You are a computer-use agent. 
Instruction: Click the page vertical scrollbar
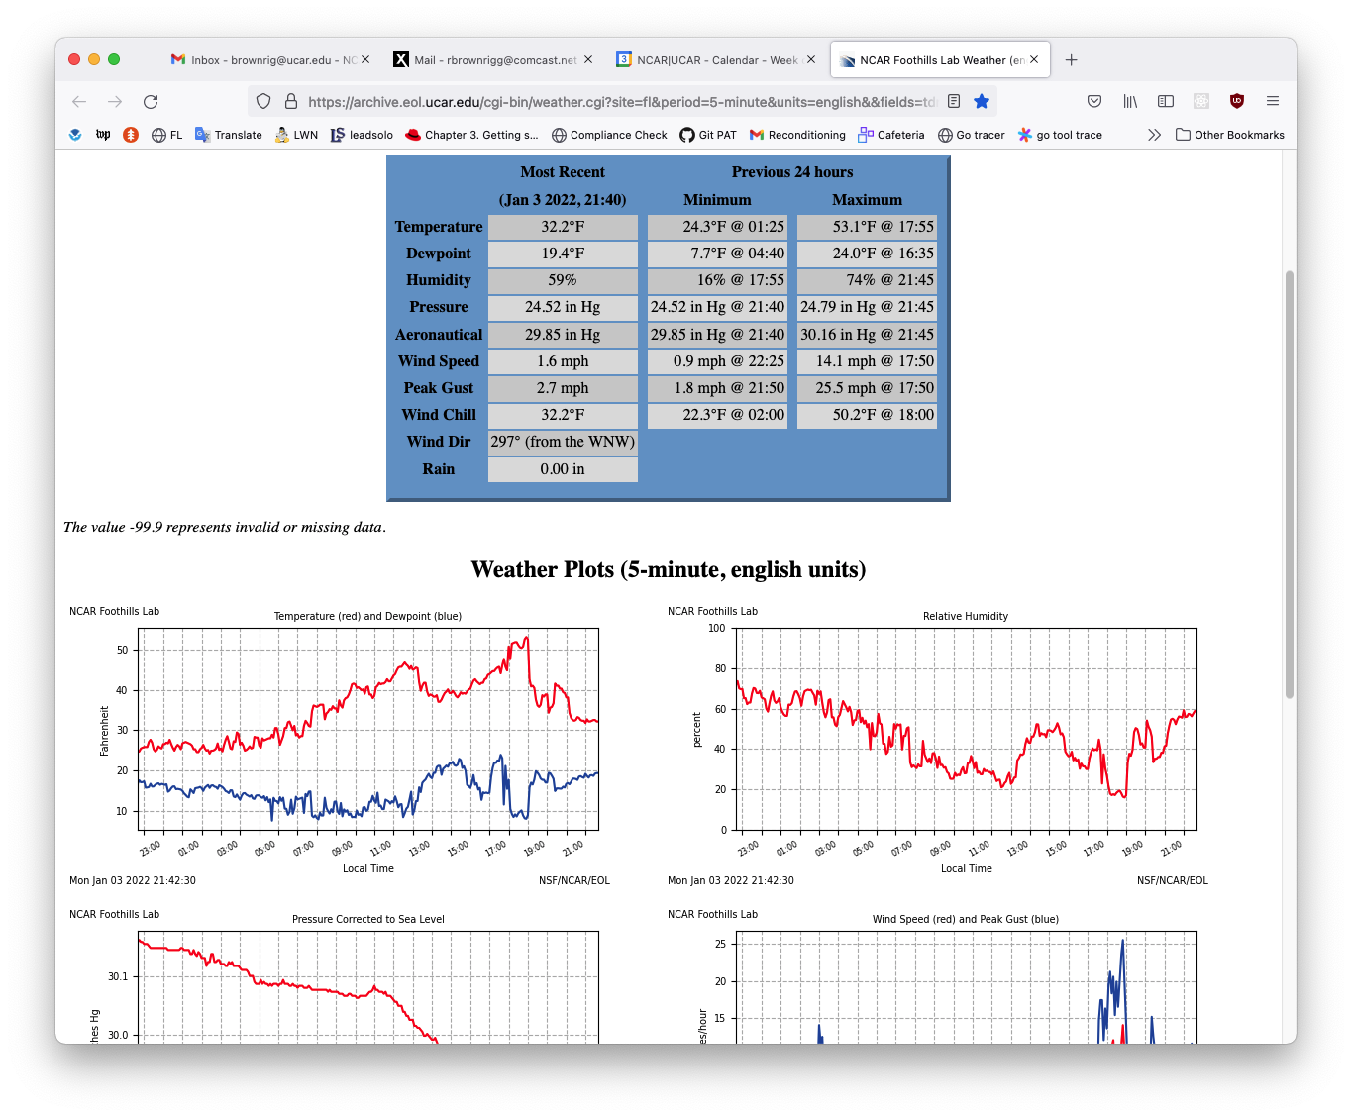[1289, 483]
